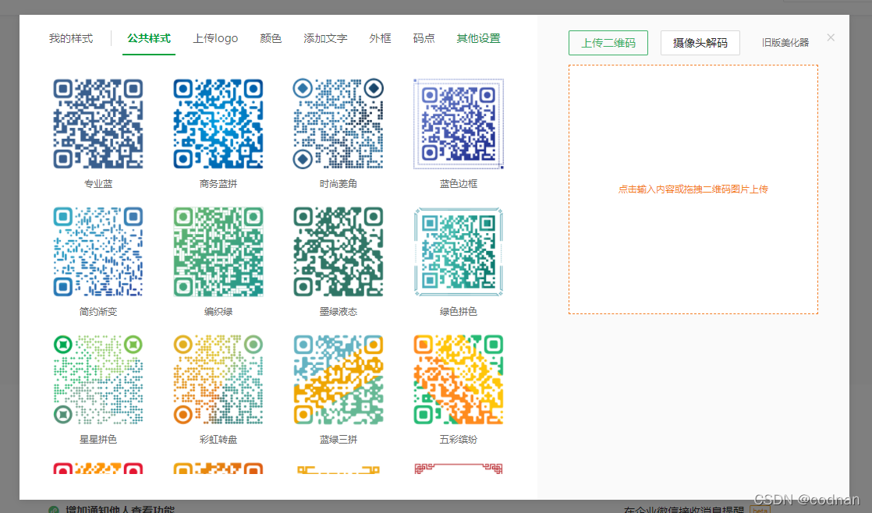Pick the 绿色拼色 framed QR style

point(459,252)
